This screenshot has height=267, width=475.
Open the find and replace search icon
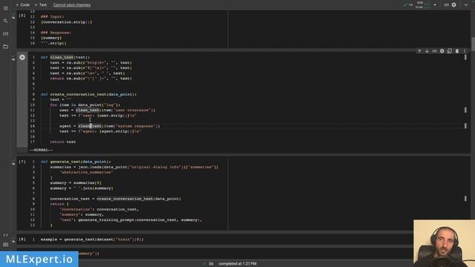(x=5, y=21)
